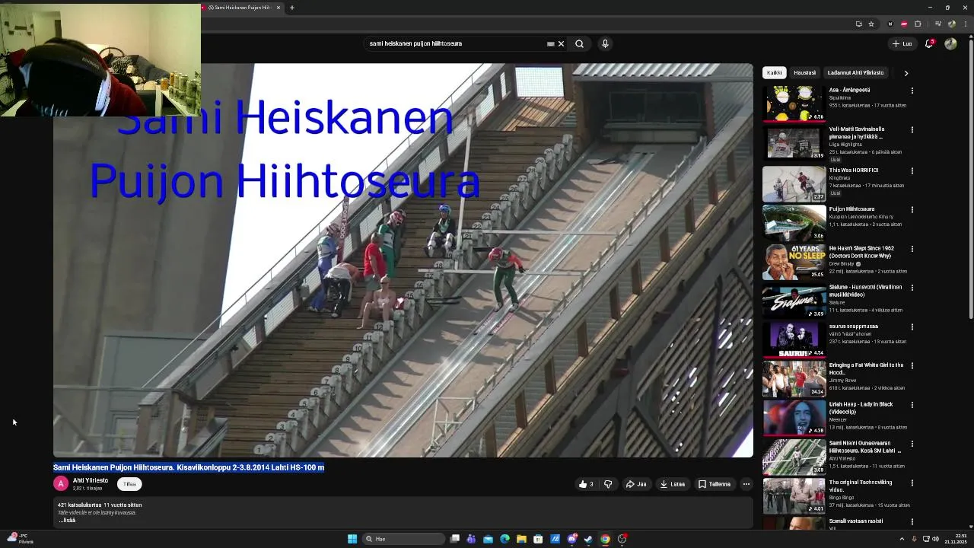
Task: Close the Sami Heiskanen browser tab
Action: pyautogui.click(x=279, y=8)
